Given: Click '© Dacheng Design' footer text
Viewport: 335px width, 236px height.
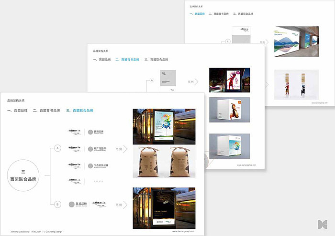Looking at the screenshot, I should pos(53,232).
